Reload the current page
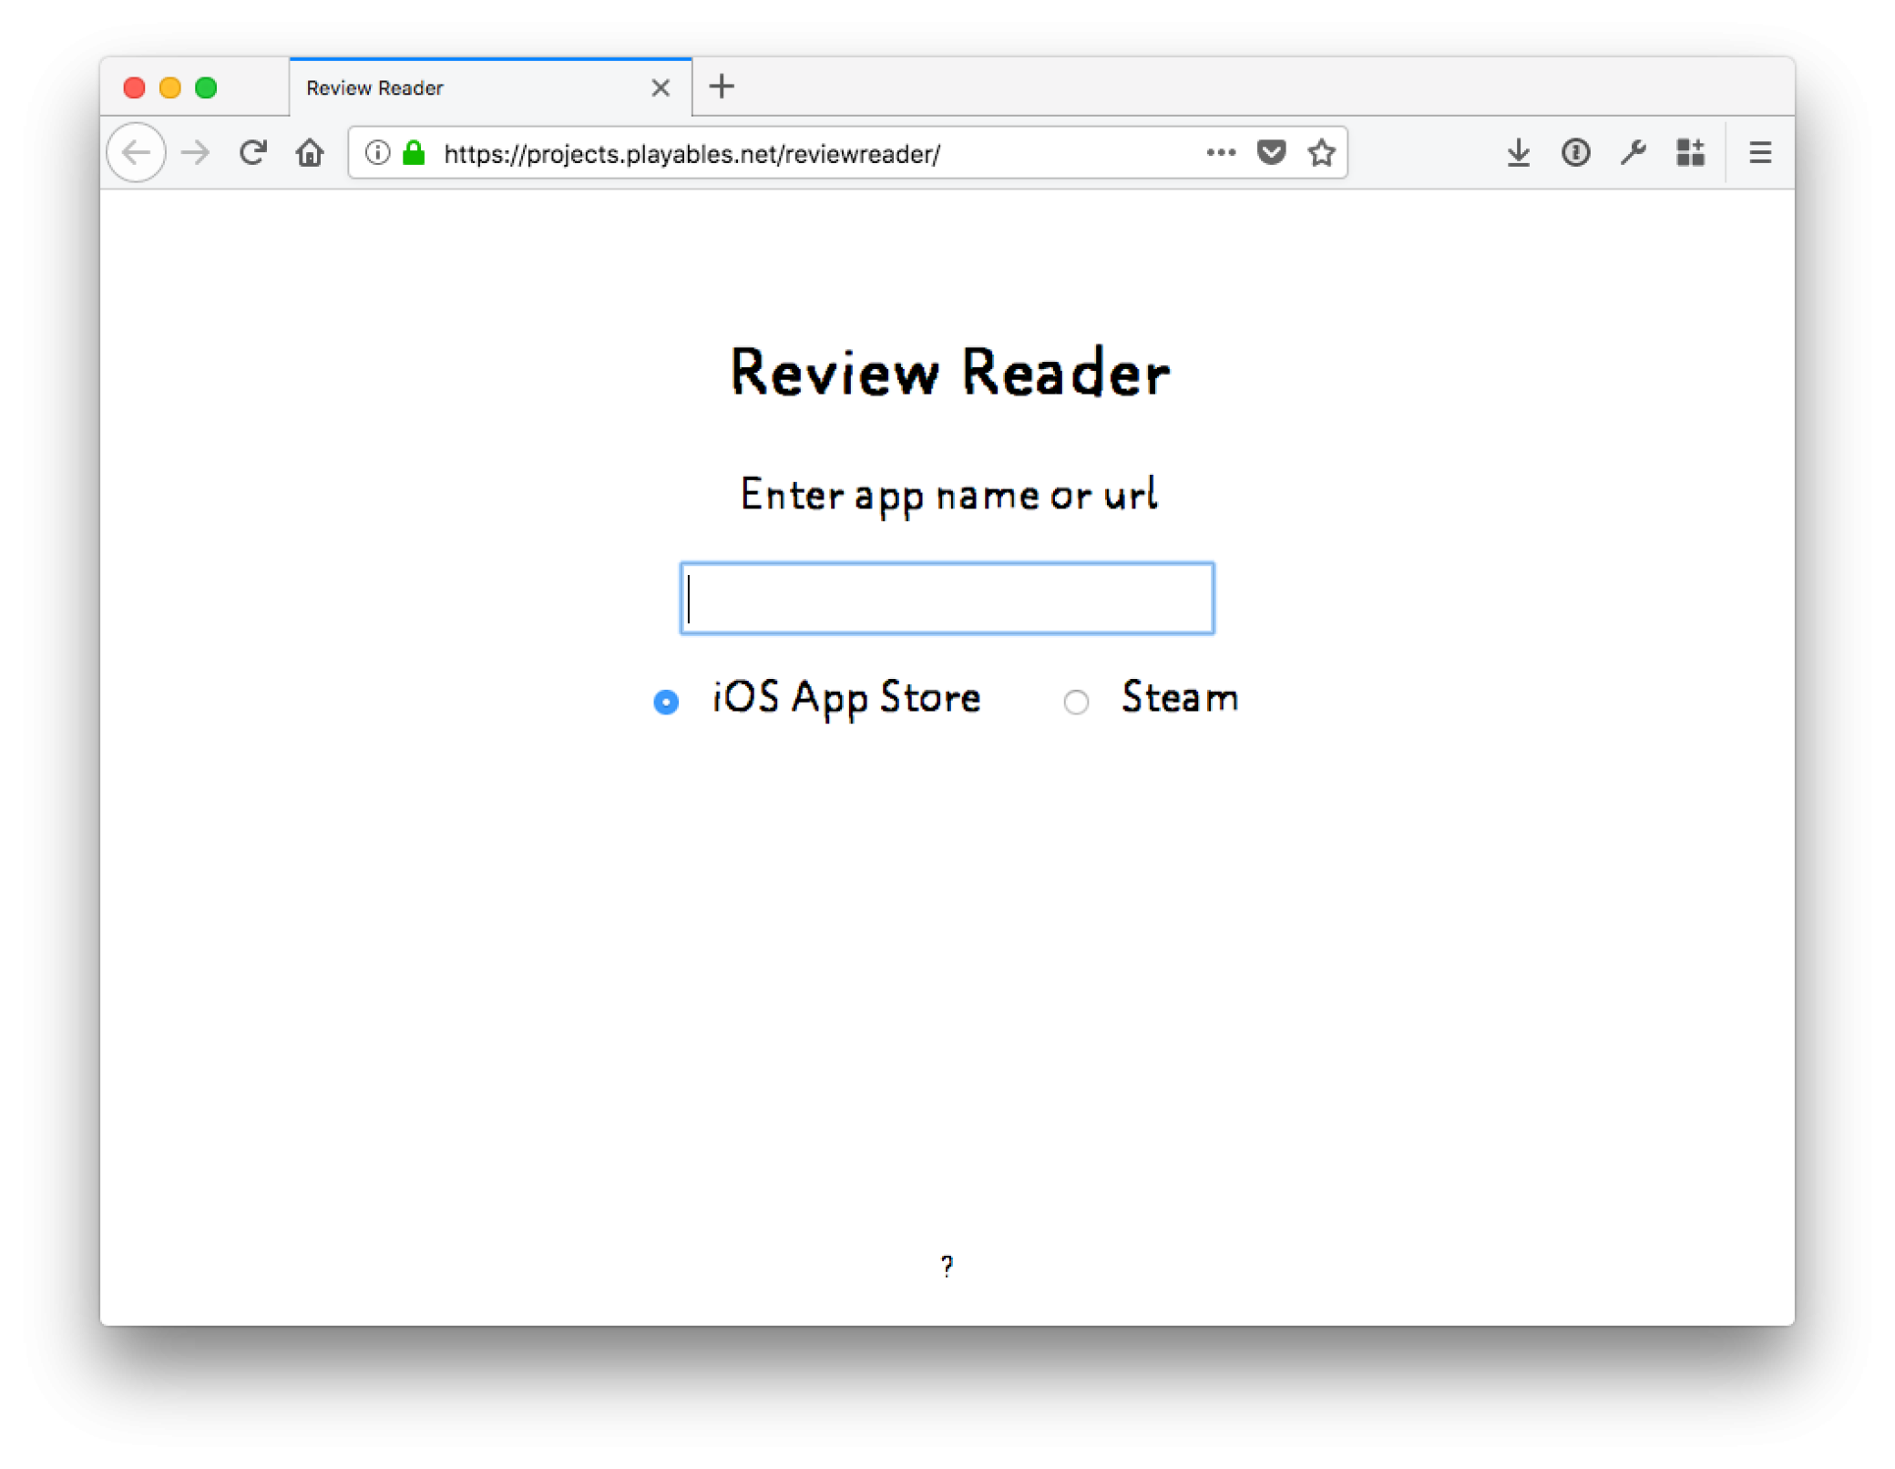Image resolution: width=1895 pixels, height=1469 pixels. 253,152
